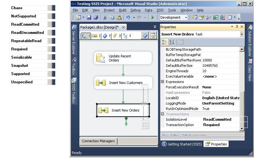
Task: Switch to Data Flow designer tab icon
Action: pos(95,36)
